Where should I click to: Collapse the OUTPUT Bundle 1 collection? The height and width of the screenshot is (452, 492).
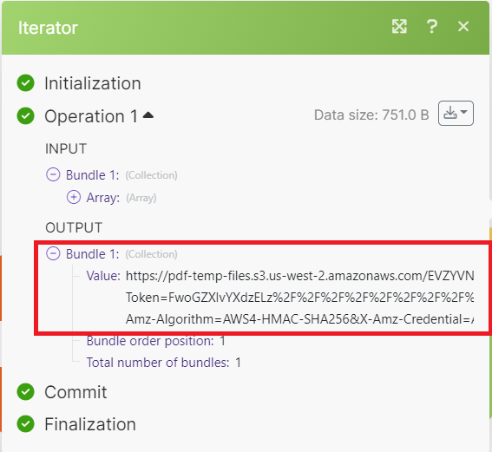pyautogui.click(x=53, y=253)
